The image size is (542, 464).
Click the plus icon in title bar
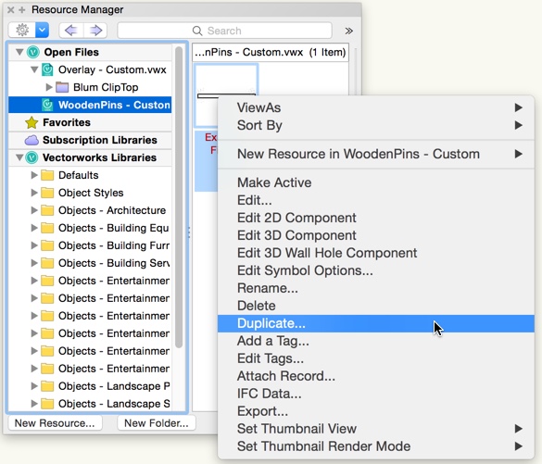[22, 10]
